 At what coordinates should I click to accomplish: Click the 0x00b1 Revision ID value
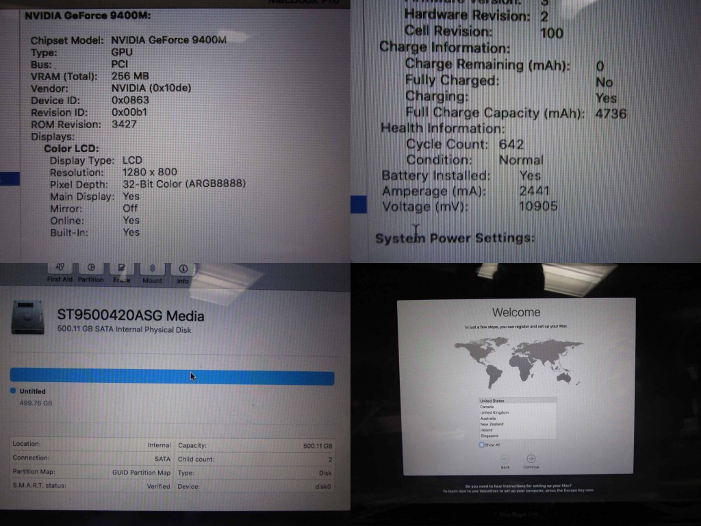tap(129, 112)
